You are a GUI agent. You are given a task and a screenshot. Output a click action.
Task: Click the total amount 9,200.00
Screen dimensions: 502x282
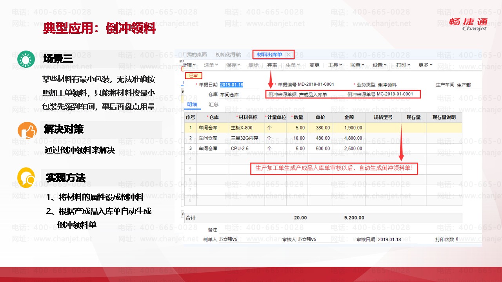point(354,218)
